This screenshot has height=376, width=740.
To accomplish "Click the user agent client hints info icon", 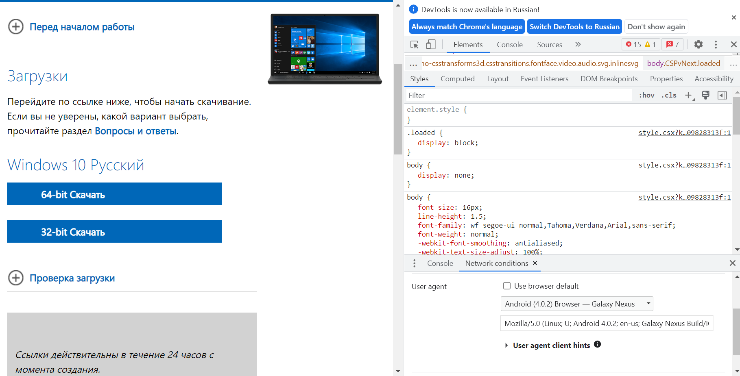I will (x=597, y=344).
